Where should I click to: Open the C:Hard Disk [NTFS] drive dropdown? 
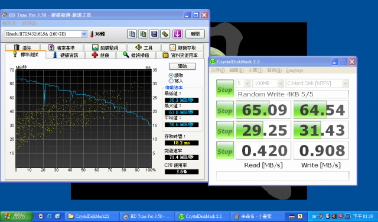tap(345, 83)
